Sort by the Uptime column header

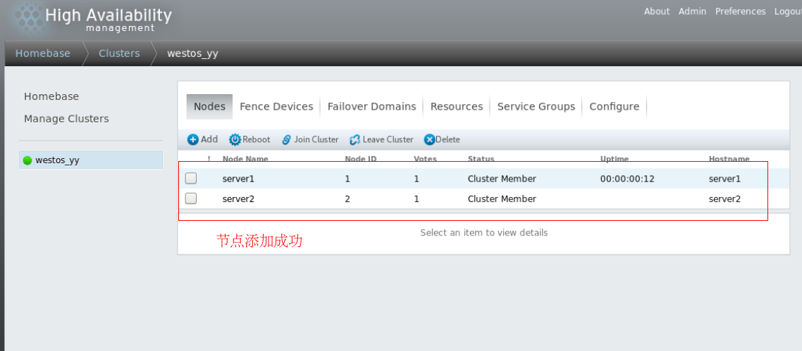click(615, 159)
